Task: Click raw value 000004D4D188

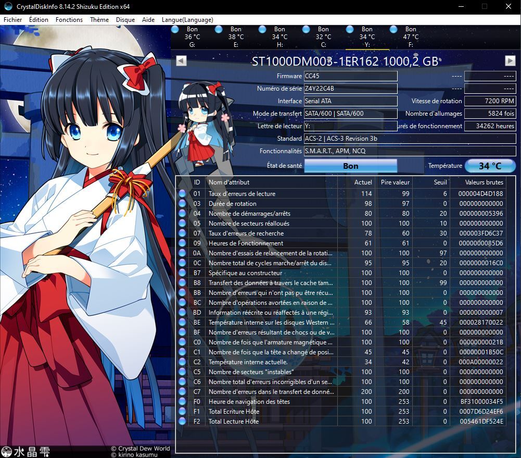Action: coord(480,194)
